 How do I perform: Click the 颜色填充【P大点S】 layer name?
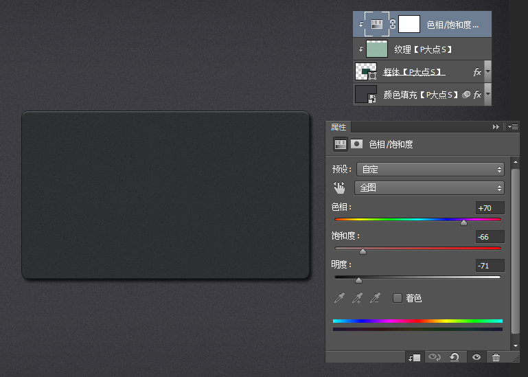click(421, 95)
